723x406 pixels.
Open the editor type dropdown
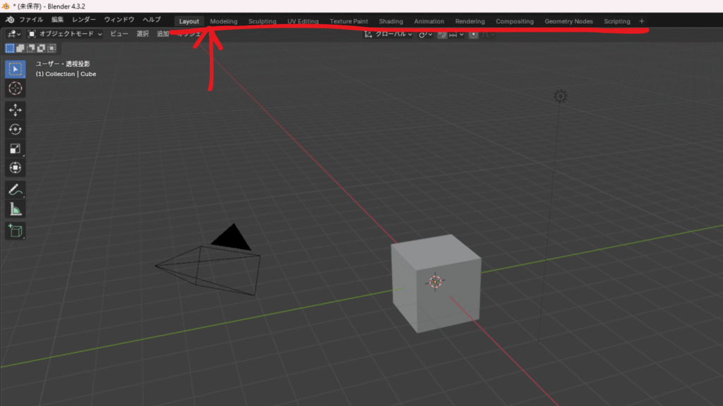click(13, 34)
